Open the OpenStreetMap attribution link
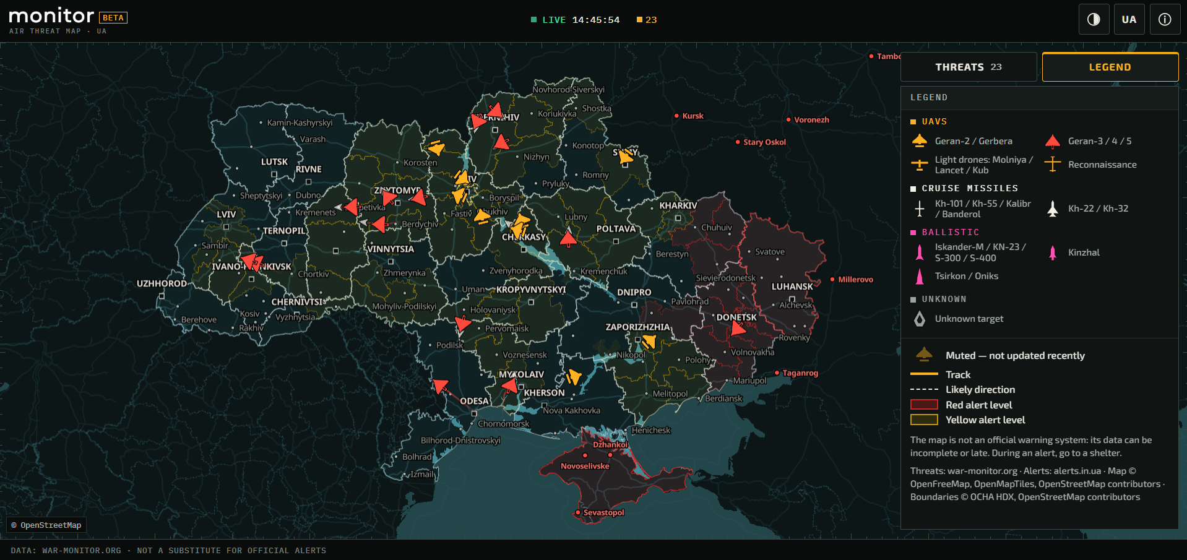 [46, 525]
